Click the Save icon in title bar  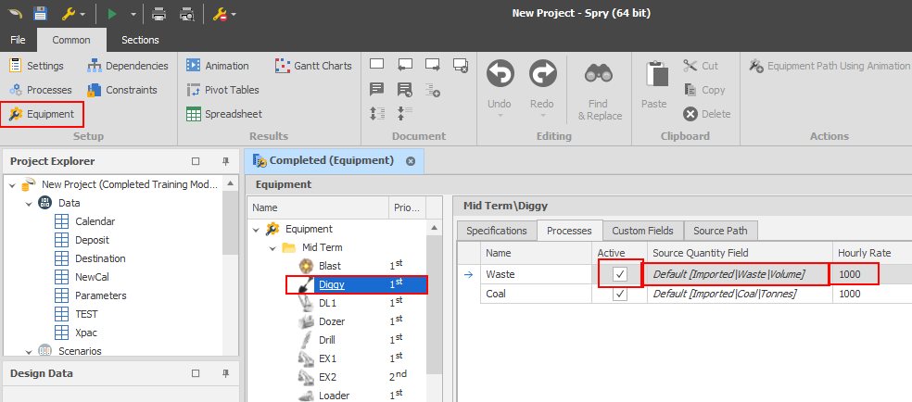(x=40, y=14)
